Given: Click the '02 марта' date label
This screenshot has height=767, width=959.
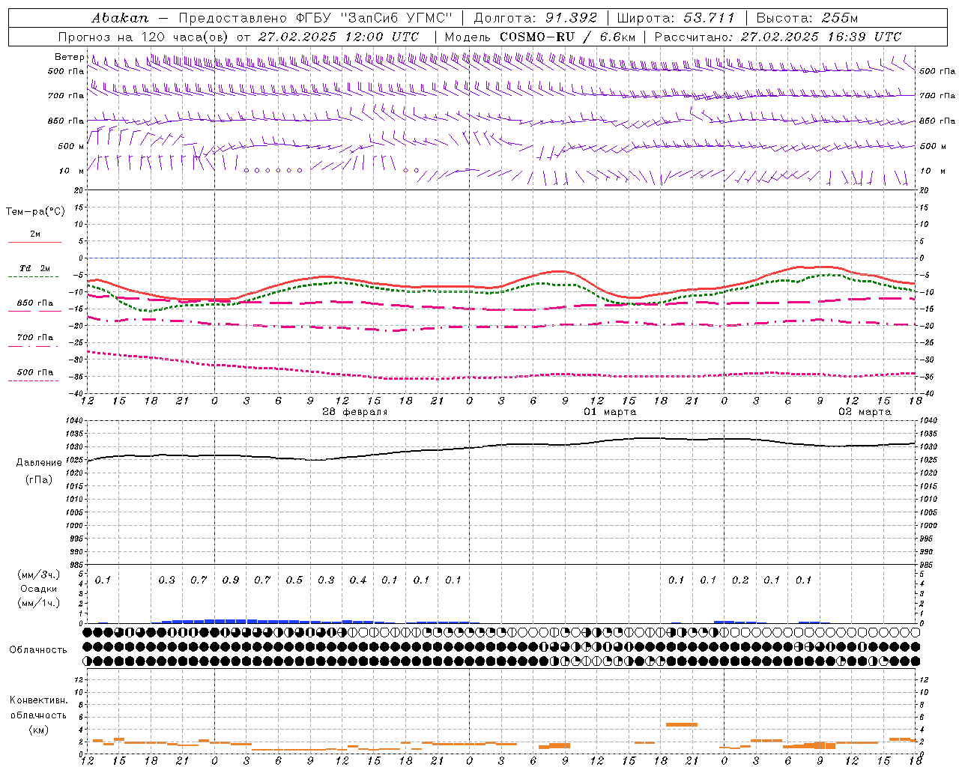Looking at the screenshot, I should point(865,412).
